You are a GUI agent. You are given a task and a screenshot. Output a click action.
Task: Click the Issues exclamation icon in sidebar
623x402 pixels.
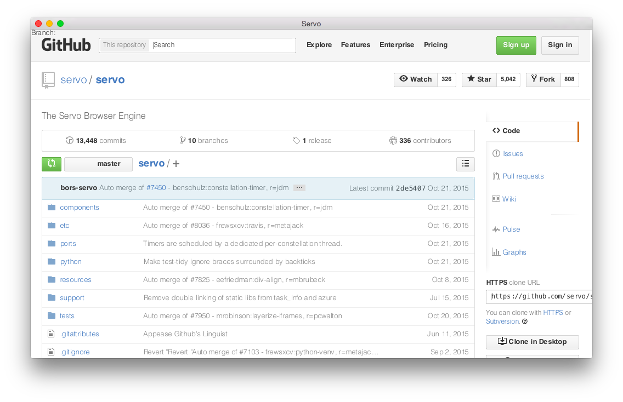pyautogui.click(x=496, y=153)
